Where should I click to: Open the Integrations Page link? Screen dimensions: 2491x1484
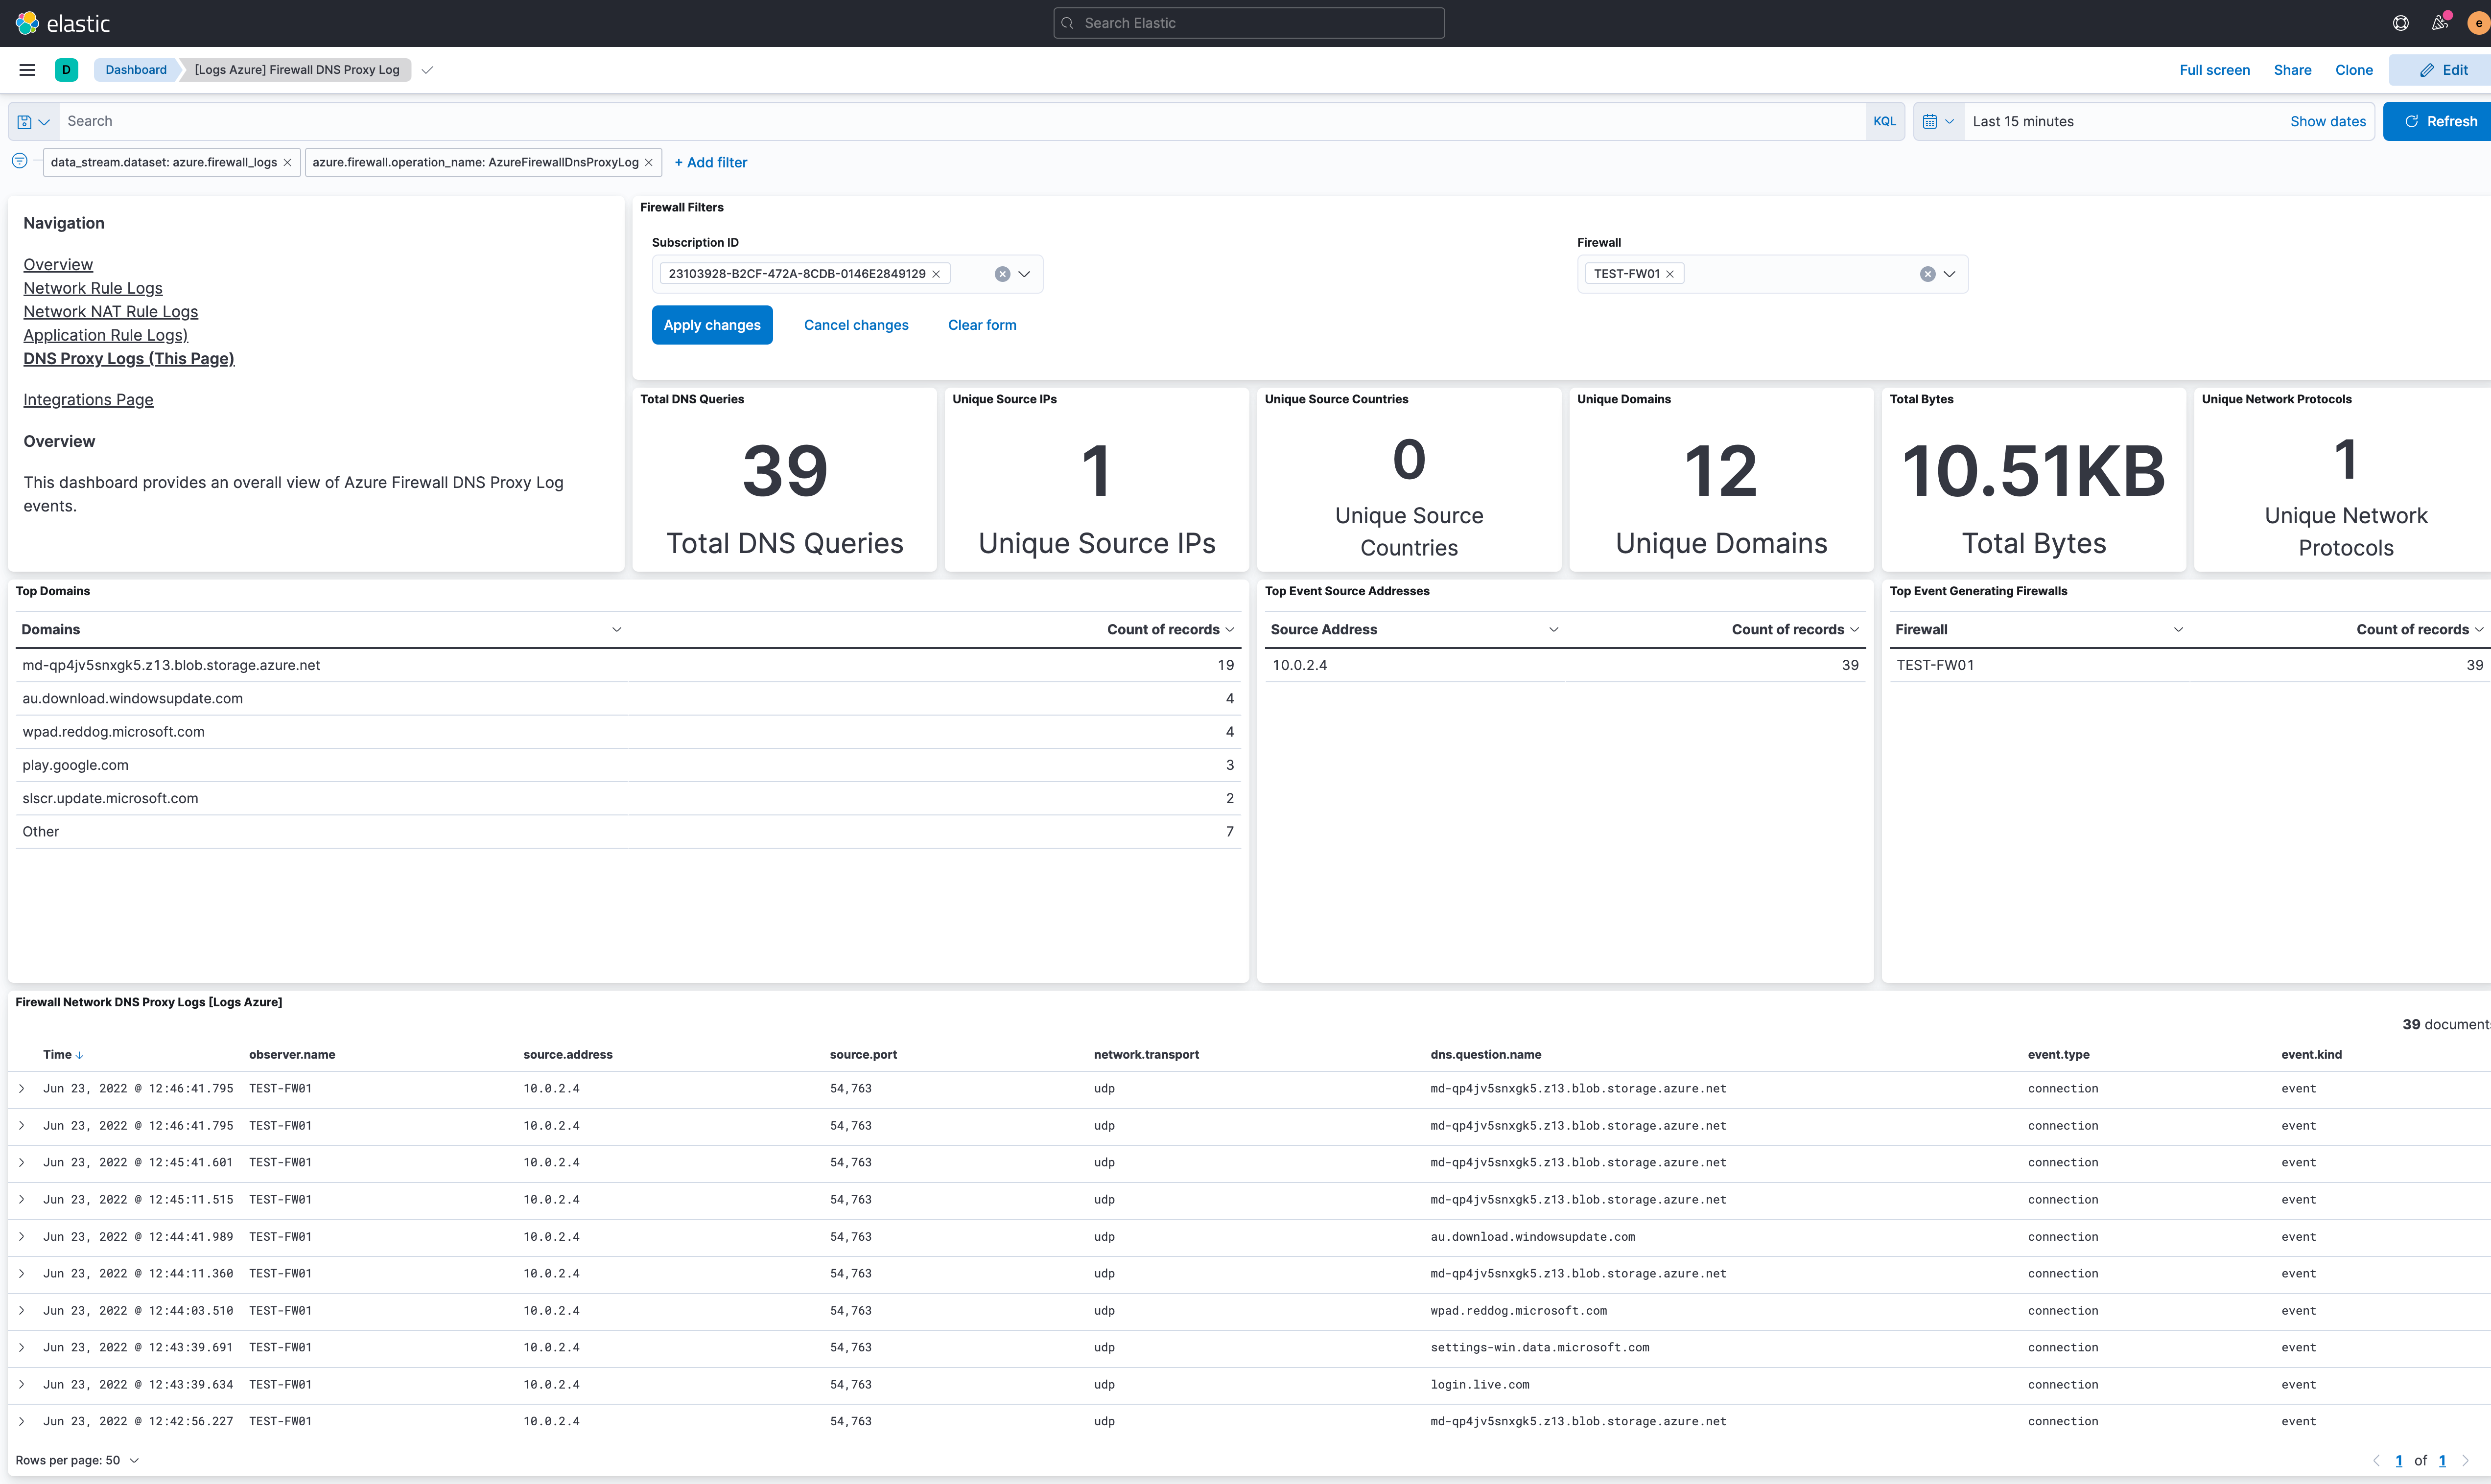coord(88,399)
